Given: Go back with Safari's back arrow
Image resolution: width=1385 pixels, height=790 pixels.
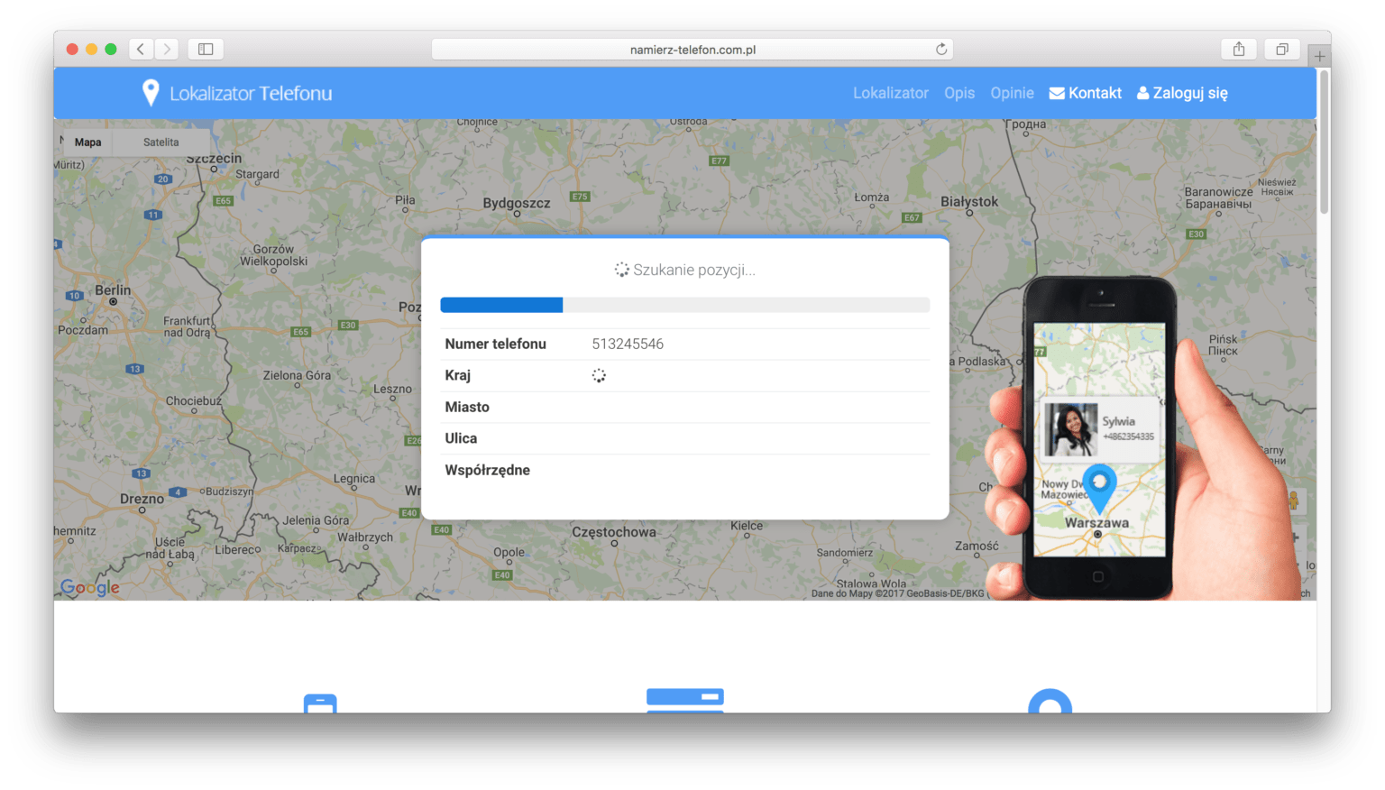Looking at the screenshot, I should click(141, 49).
